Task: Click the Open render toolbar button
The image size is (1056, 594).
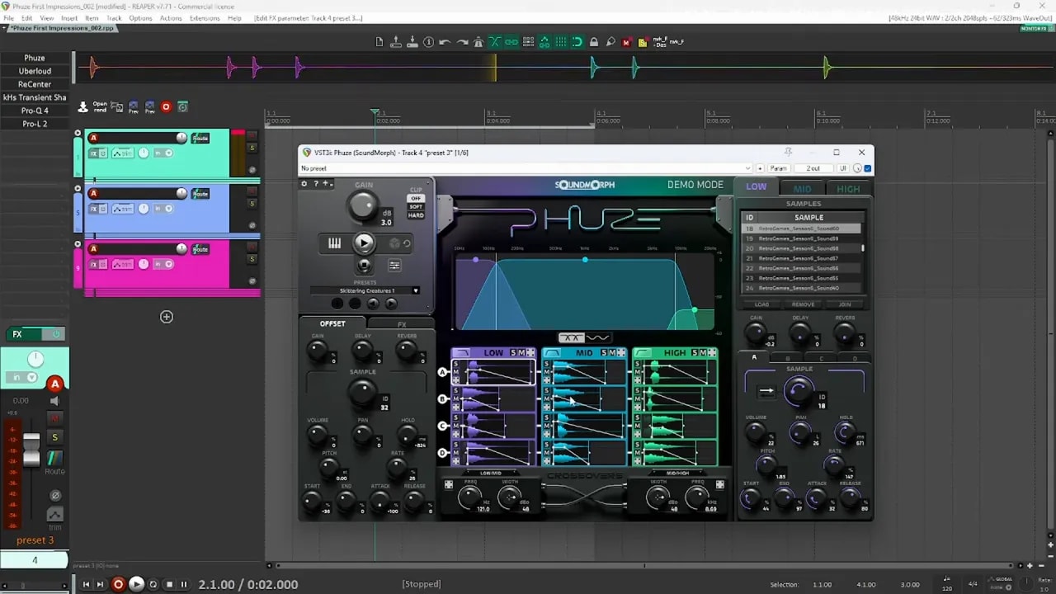Action: [100, 107]
